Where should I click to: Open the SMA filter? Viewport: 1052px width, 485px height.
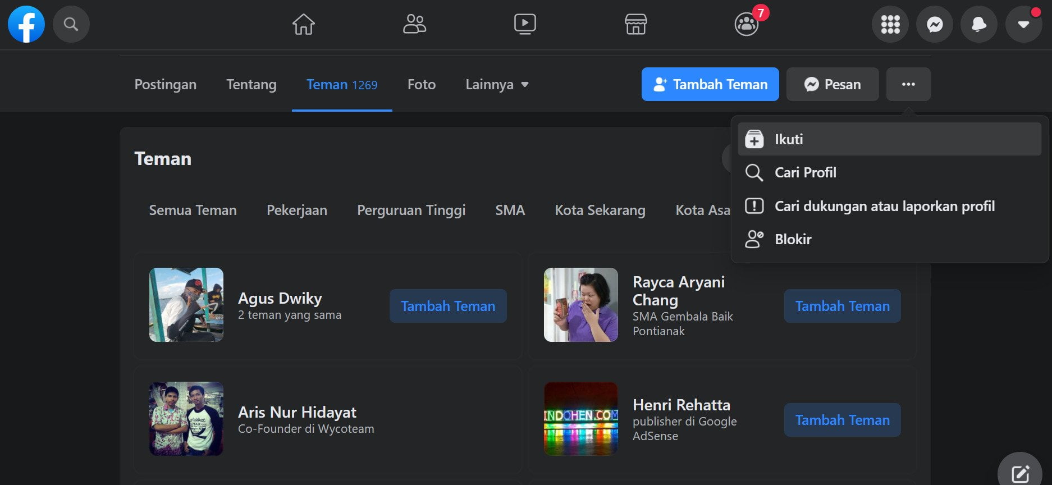pyautogui.click(x=510, y=210)
